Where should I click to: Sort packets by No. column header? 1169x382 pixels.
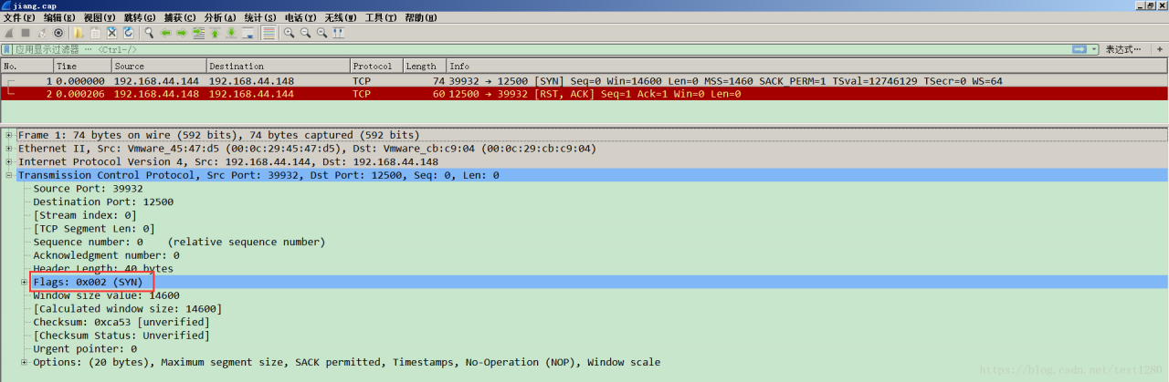click(27, 67)
